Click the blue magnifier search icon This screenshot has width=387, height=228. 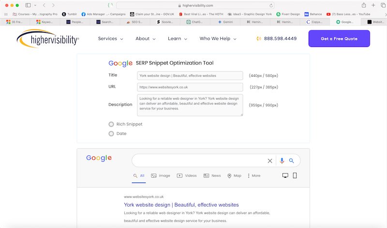[292, 161]
